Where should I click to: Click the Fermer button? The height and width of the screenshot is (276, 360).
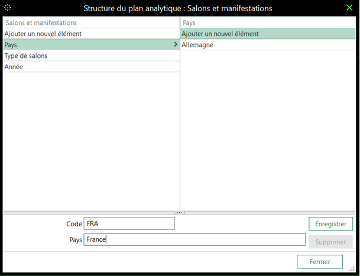tap(320, 261)
